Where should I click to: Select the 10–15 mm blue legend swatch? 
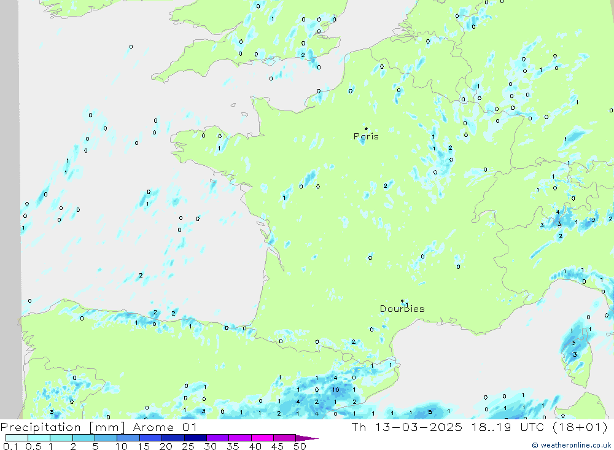[x=128, y=438]
